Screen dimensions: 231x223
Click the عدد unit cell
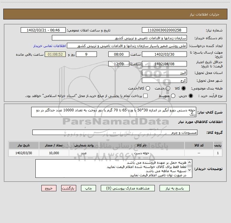tap(84, 153)
